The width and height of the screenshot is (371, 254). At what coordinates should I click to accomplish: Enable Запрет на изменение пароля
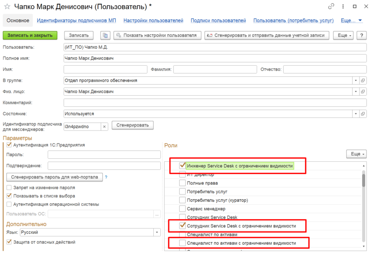(x=9, y=187)
